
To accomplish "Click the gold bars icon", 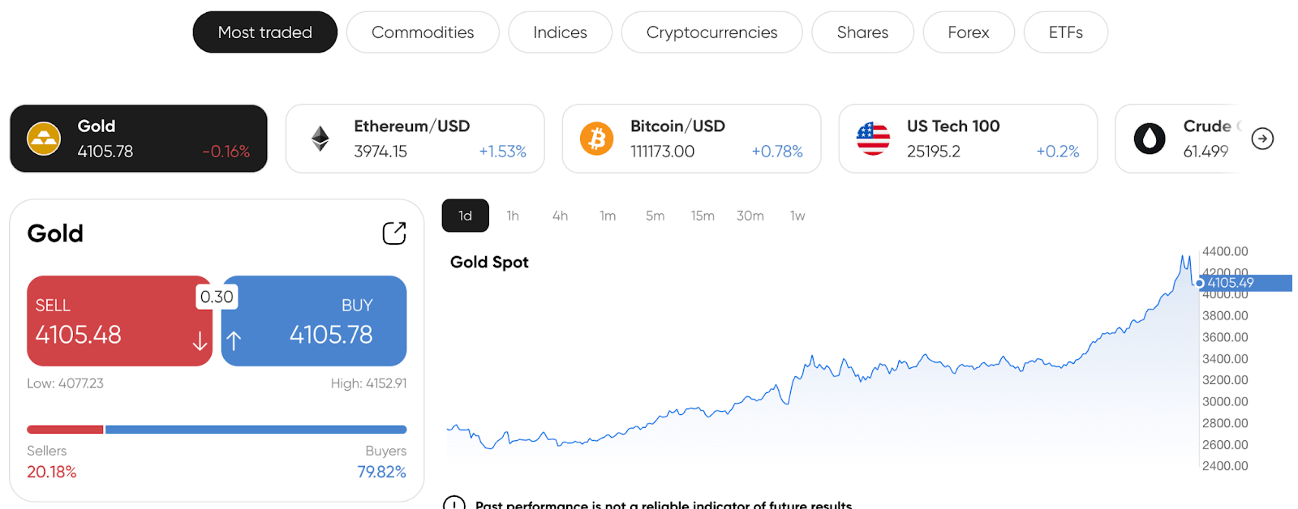I will coord(44,139).
